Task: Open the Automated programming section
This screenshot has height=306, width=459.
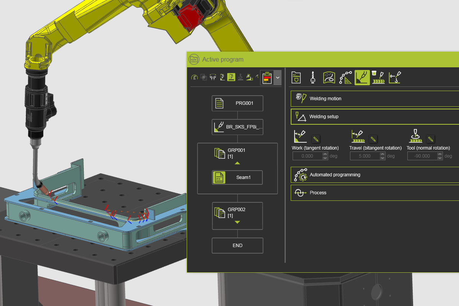Action: click(x=335, y=175)
